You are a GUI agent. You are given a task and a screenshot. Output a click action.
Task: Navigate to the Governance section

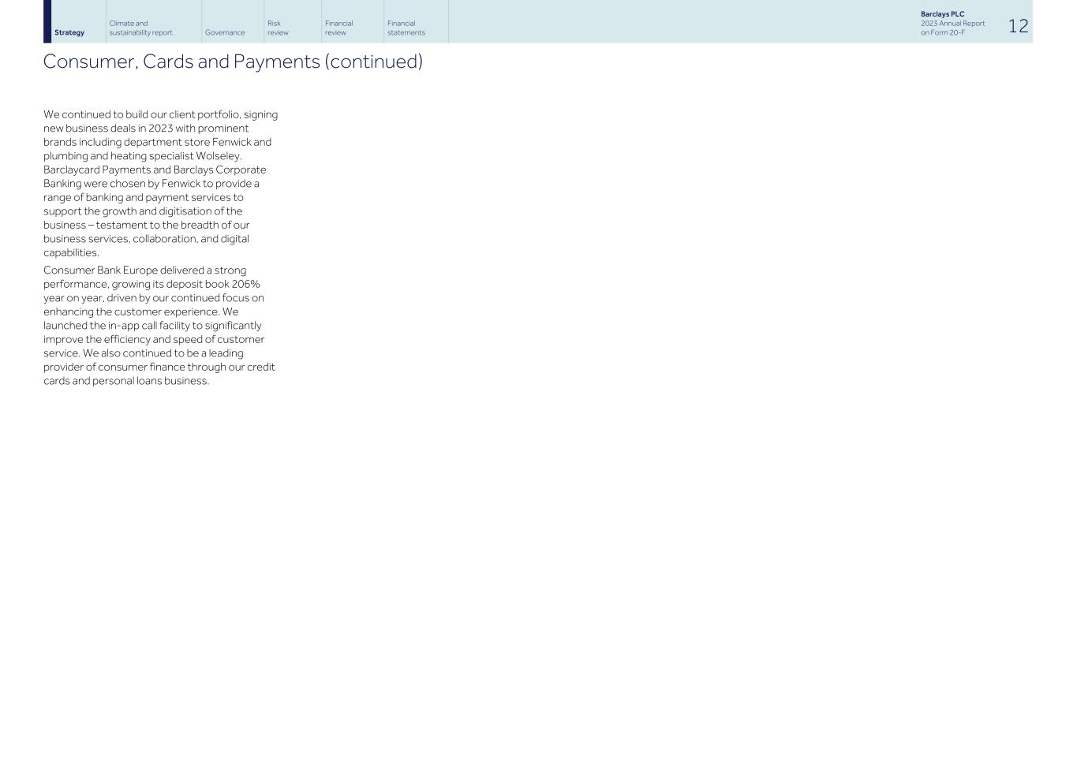click(225, 32)
